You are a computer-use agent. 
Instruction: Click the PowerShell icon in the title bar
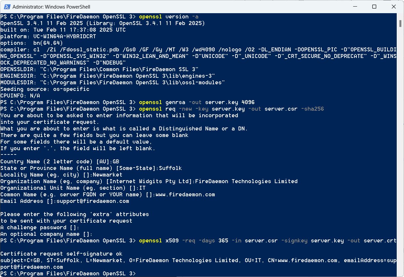pyautogui.click(x=7, y=7)
